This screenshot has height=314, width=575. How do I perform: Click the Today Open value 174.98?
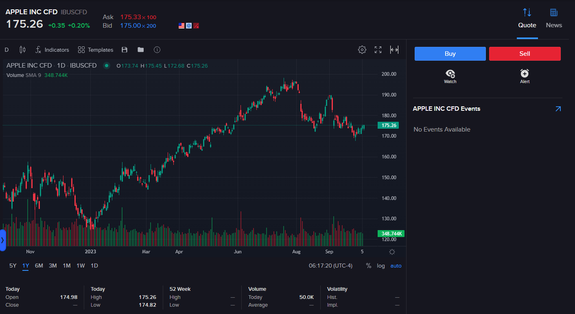pos(69,297)
